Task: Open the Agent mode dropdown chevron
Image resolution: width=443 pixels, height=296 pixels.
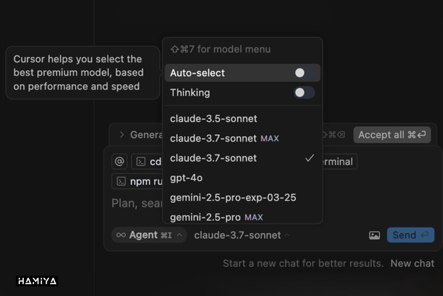Action: (x=180, y=235)
